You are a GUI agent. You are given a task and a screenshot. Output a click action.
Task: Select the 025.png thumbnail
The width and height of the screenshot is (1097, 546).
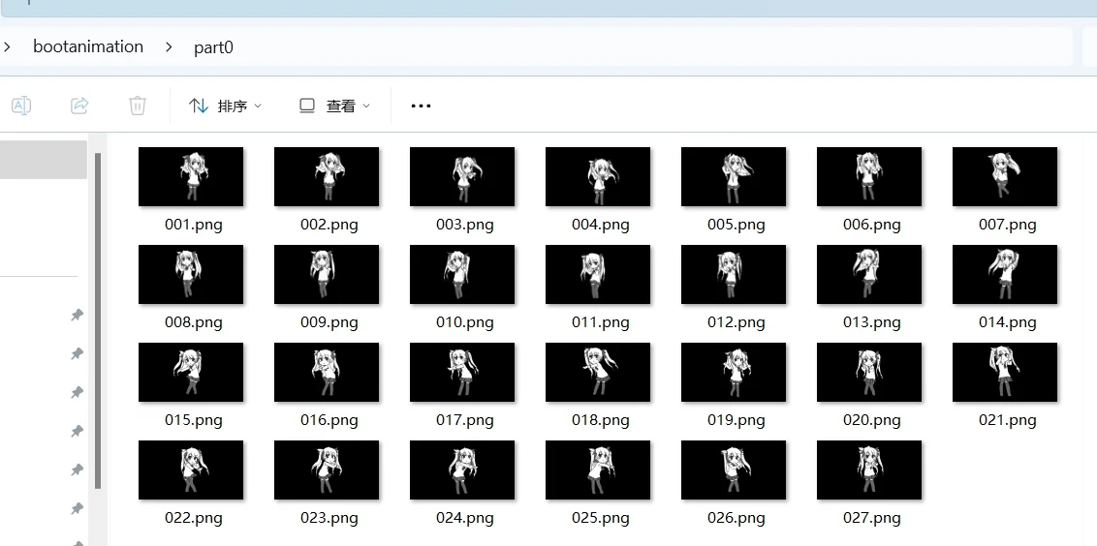click(x=598, y=470)
